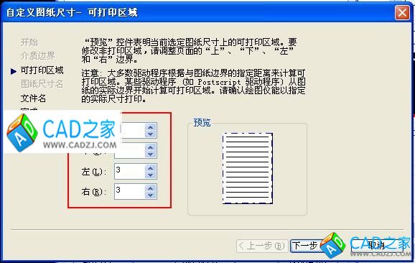Increase the top margin with its up arrow

[151, 127]
